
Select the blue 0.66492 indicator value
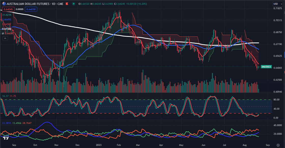click(x=7, y=19)
